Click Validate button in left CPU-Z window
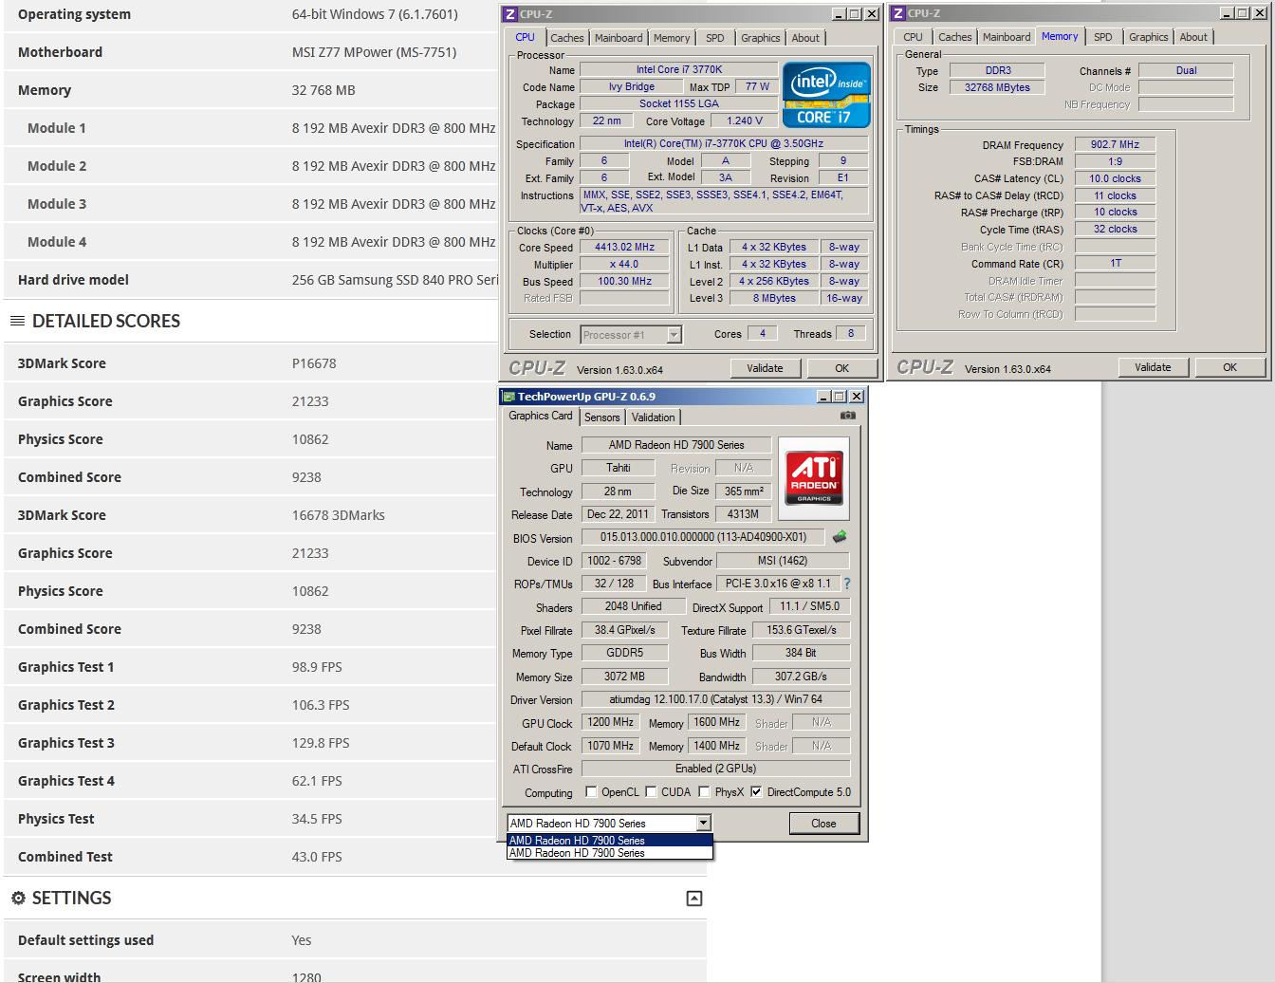1275x983 pixels. tap(765, 368)
